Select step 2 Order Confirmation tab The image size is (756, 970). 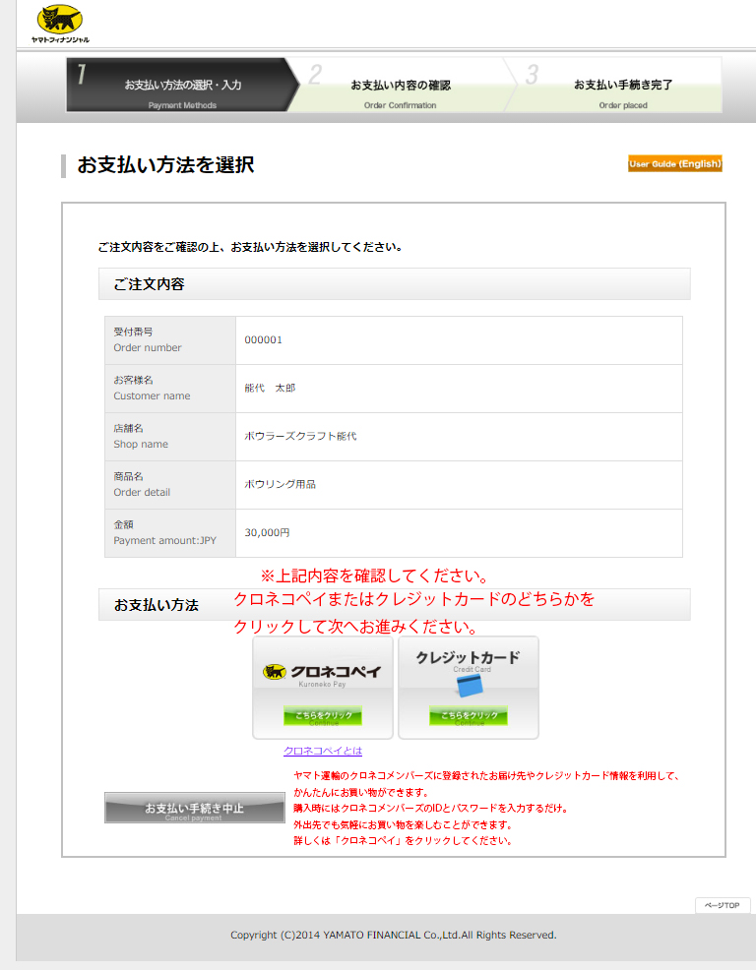[401, 86]
